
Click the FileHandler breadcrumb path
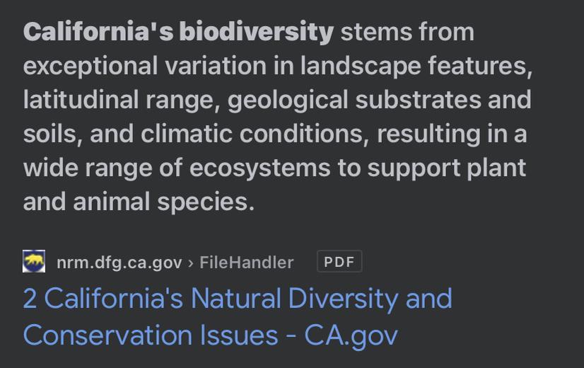click(x=246, y=263)
